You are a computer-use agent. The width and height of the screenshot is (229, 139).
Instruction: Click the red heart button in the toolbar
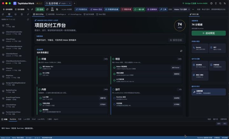click(x=126, y=9)
